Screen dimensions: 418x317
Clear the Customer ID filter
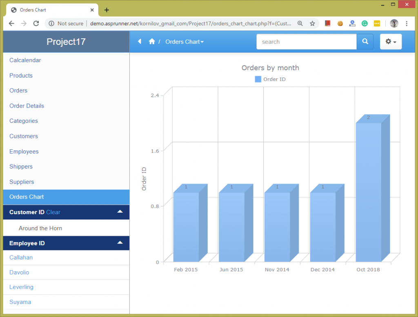(x=53, y=212)
